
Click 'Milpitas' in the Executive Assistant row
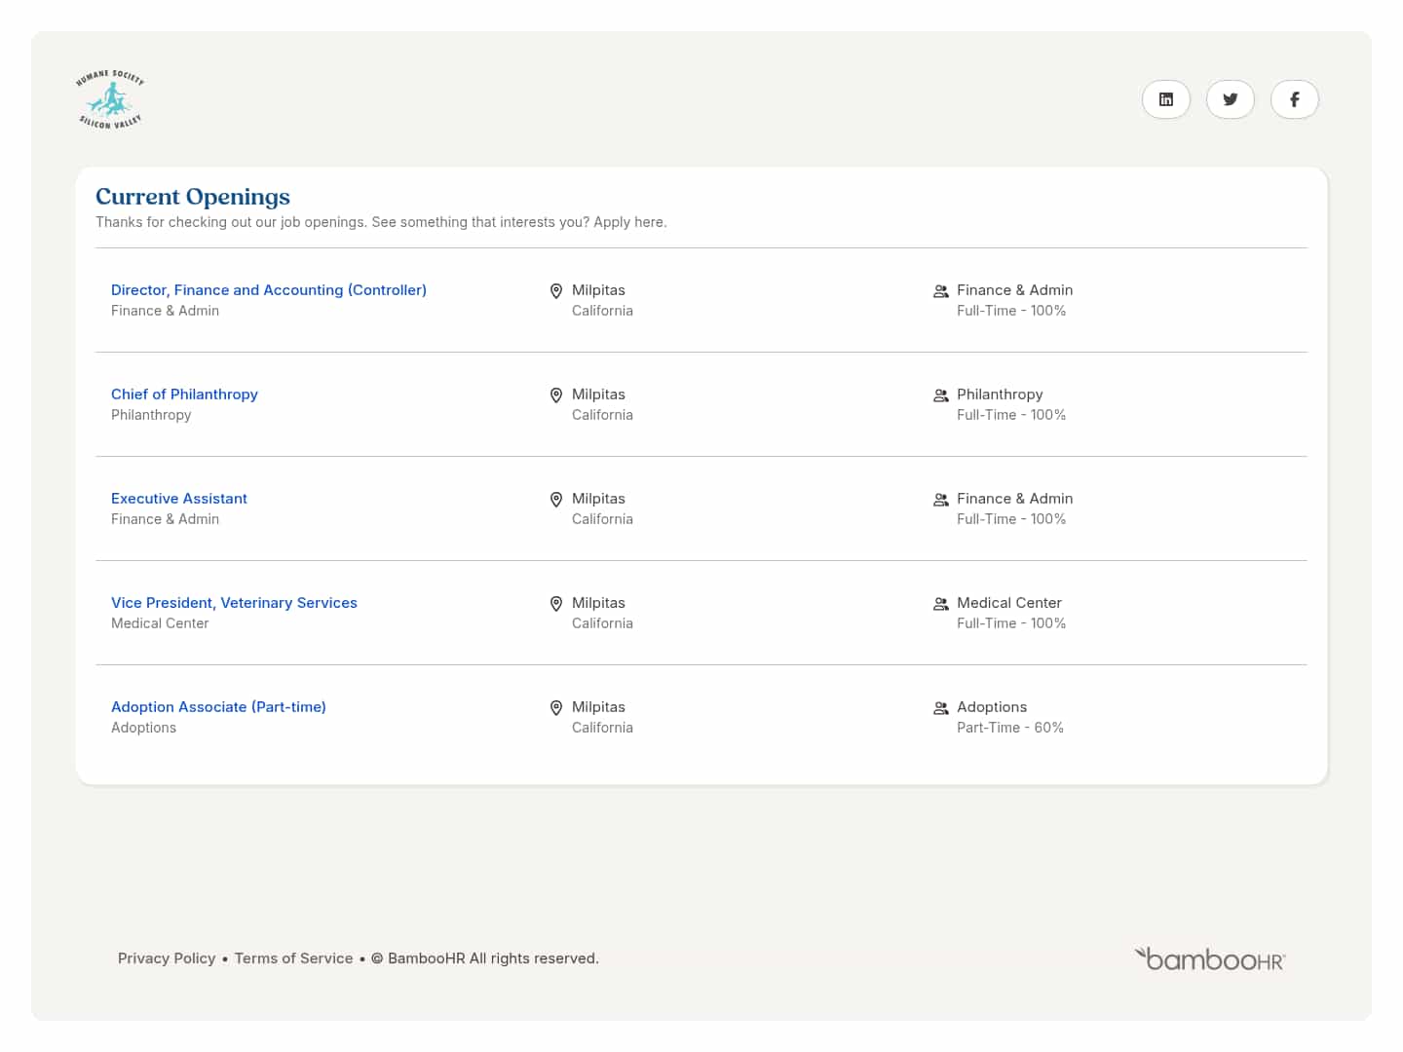(x=598, y=499)
